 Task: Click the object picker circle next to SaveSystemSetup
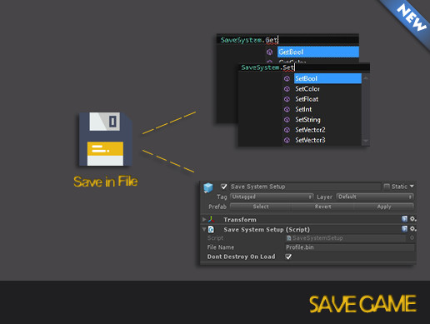click(x=412, y=237)
